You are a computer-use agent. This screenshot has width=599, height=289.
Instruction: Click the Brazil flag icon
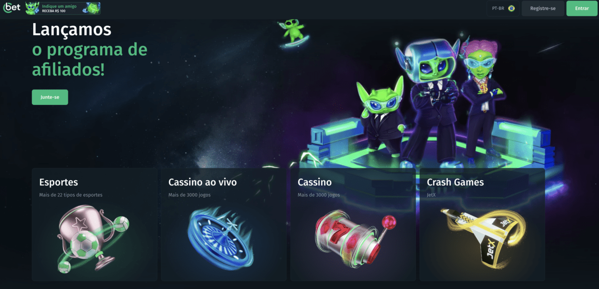coord(511,8)
